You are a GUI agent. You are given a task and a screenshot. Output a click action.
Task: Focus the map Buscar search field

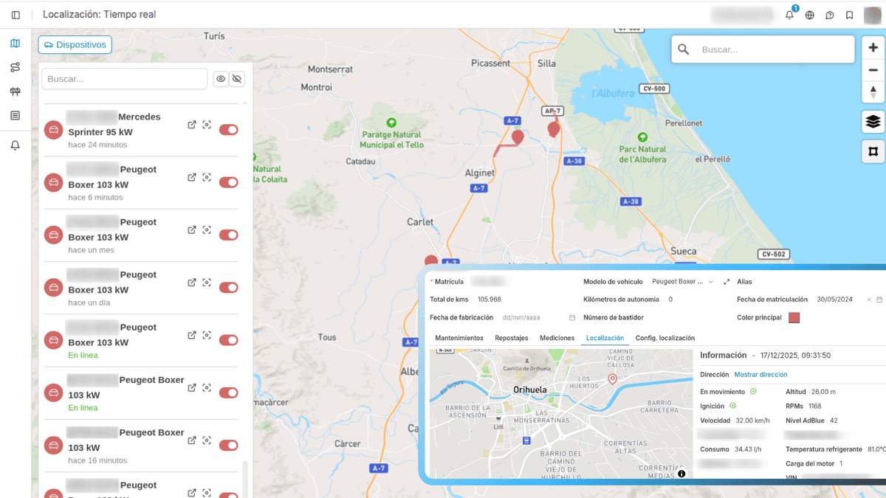[763, 49]
